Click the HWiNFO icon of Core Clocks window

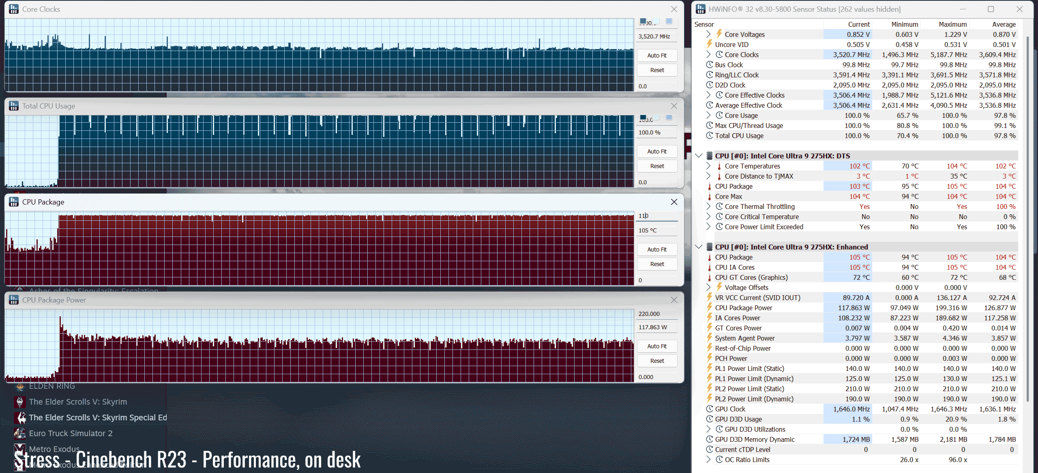coord(14,9)
